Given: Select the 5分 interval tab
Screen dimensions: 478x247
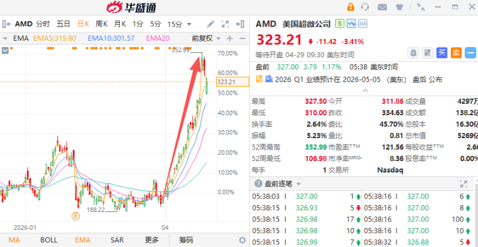Looking at the screenshot, I should click(156, 24).
